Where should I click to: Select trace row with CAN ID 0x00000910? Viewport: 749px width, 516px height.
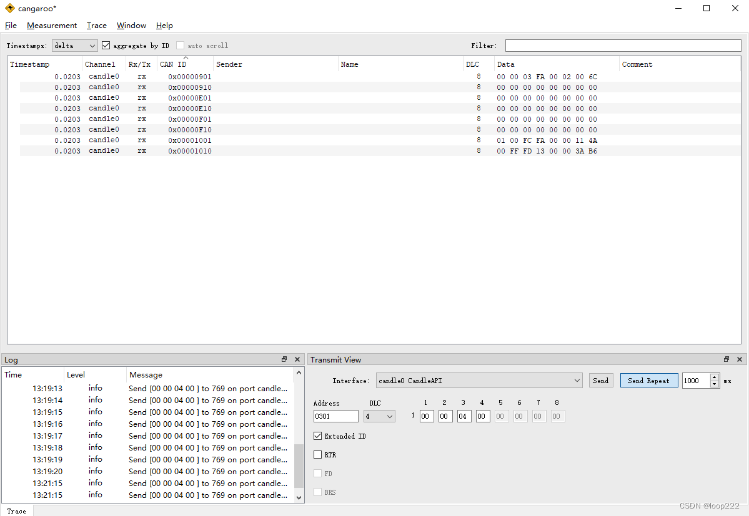pyautogui.click(x=380, y=87)
